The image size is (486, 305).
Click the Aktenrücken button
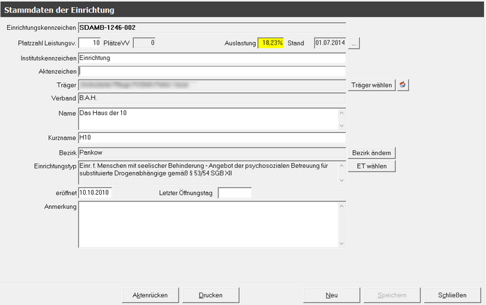[150, 295]
